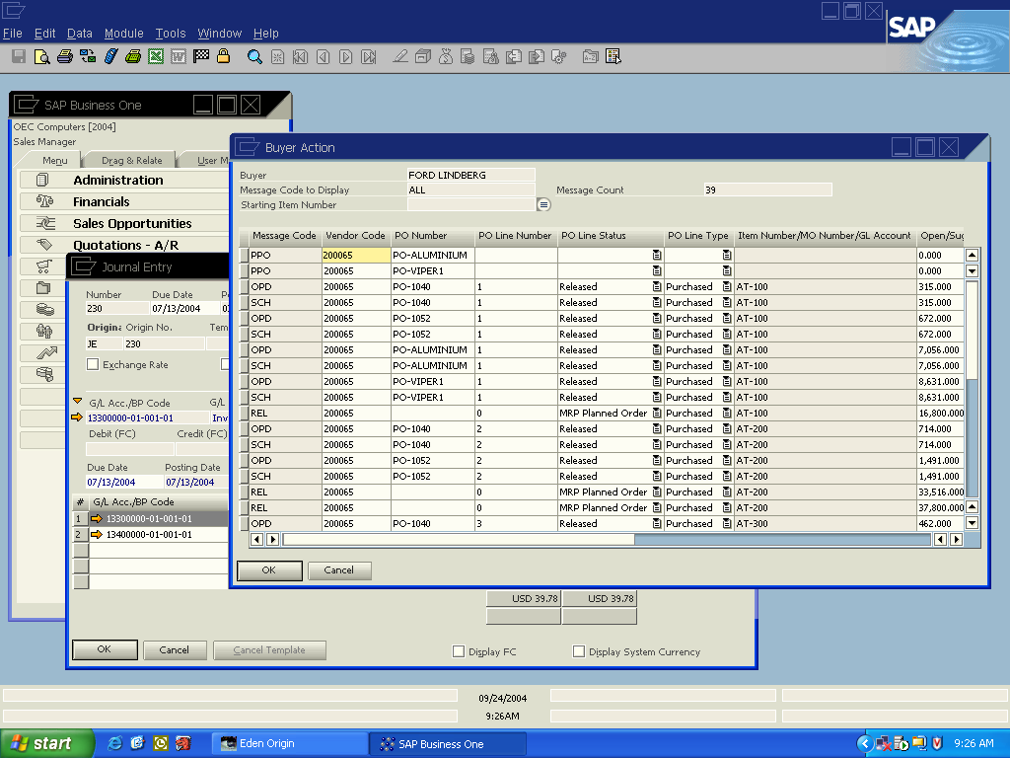Open PO Line Status dropdown in PO-VIPER1 PPO row
This screenshot has height=758, width=1010.
pyautogui.click(x=656, y=270)
